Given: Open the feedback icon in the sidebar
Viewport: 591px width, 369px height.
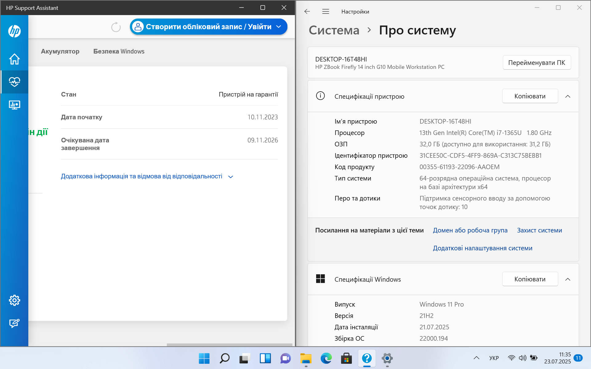Looking at the screenshot, I should (x=14, y=323).
